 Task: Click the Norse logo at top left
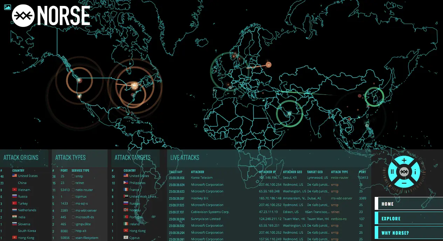[51, 16]
